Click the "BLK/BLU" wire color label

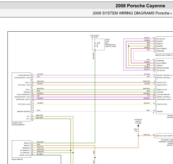40,154
